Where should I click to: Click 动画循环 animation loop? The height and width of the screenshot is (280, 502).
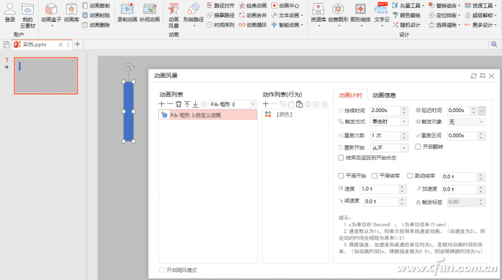pyautogui.click(x=253, y=25)
